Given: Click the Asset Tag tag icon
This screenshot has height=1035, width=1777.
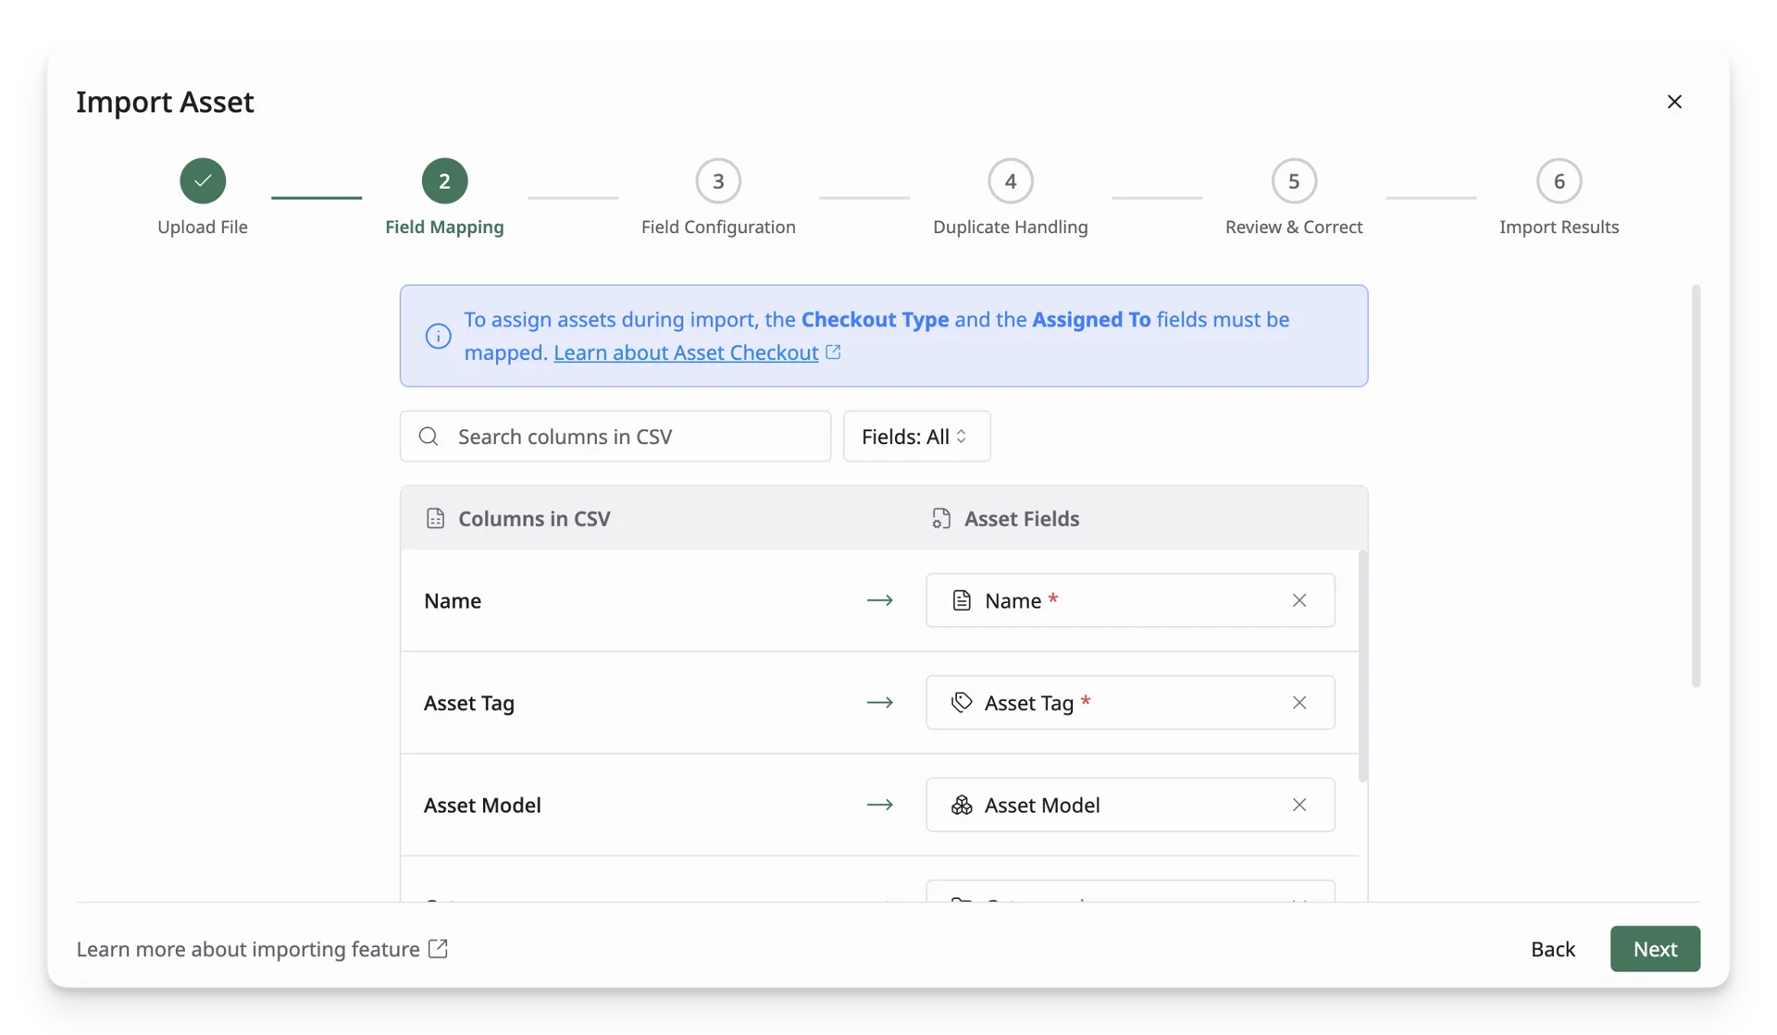Looking at the screenshot, I should [962, 702].
